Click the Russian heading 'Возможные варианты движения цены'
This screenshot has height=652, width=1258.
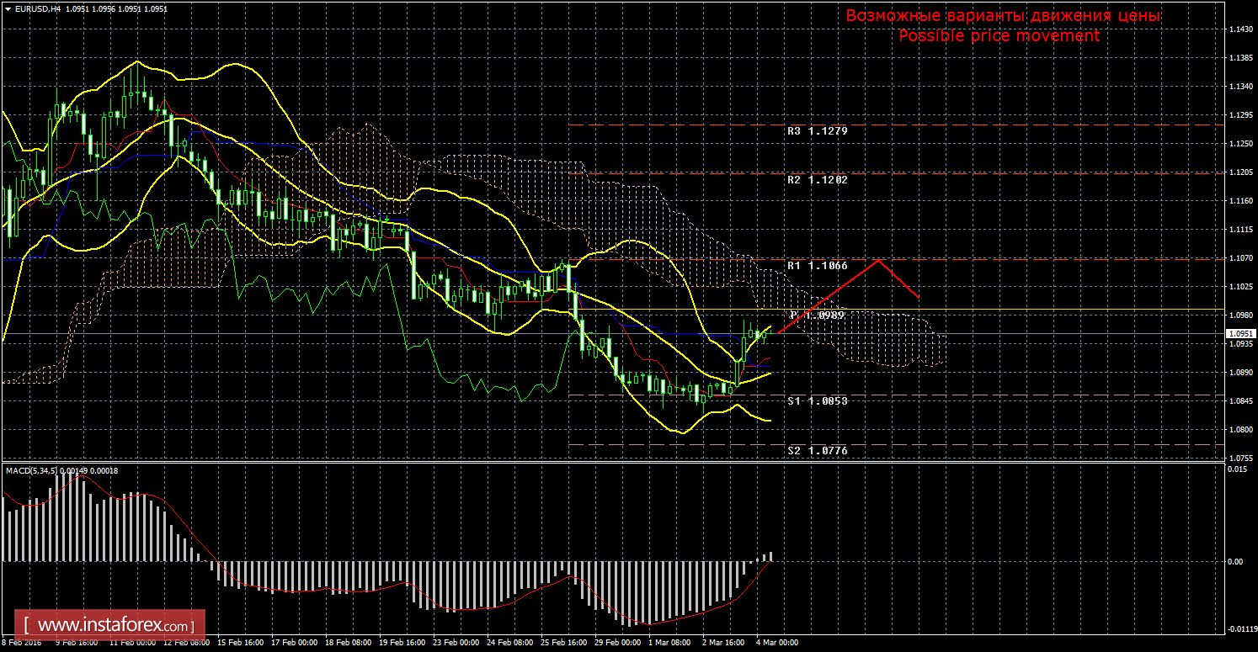click(x=1003, y=17)
